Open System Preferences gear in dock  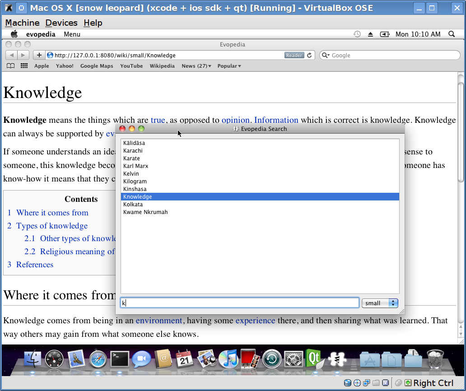pos(294,359)
